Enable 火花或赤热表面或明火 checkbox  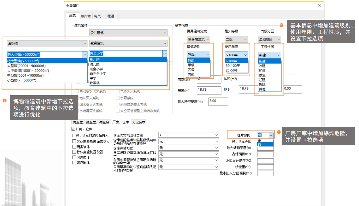(x=74, y=141)
